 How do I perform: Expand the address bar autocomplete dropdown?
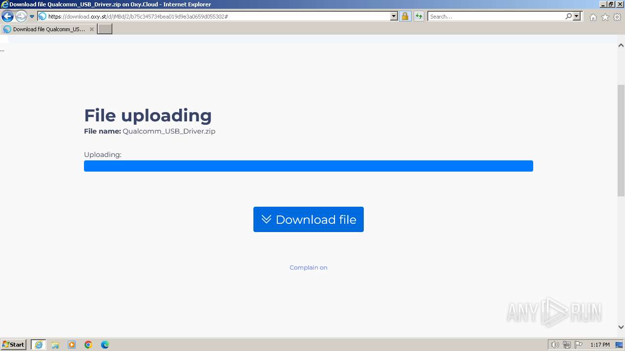click(394, 17)
